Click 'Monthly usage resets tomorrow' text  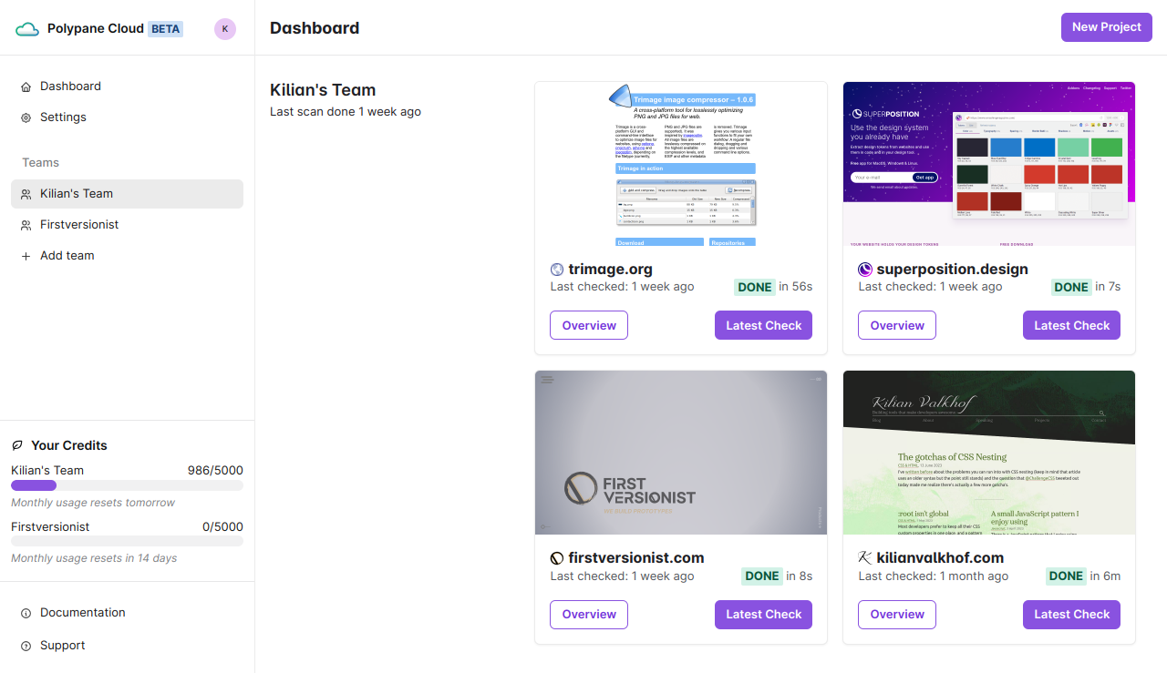pyautogui.click(x=93, y=503)
